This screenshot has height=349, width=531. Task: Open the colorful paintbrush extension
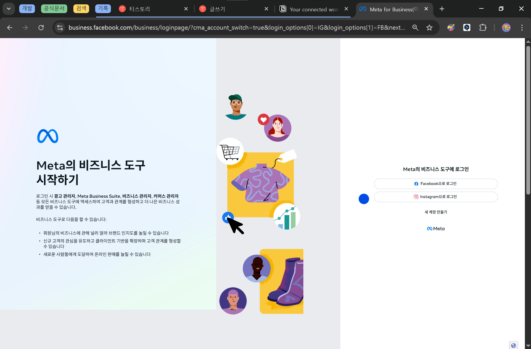coord(451,28)
